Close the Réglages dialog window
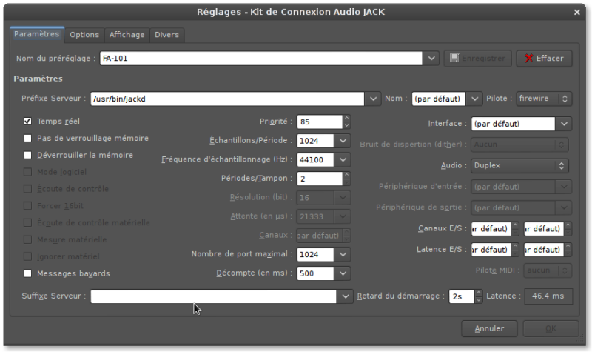Screen dimensions: 592x352 (x=577, y=12)
